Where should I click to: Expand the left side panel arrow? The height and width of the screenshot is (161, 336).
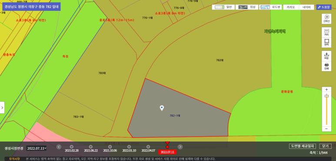click(x=2, y=108)
